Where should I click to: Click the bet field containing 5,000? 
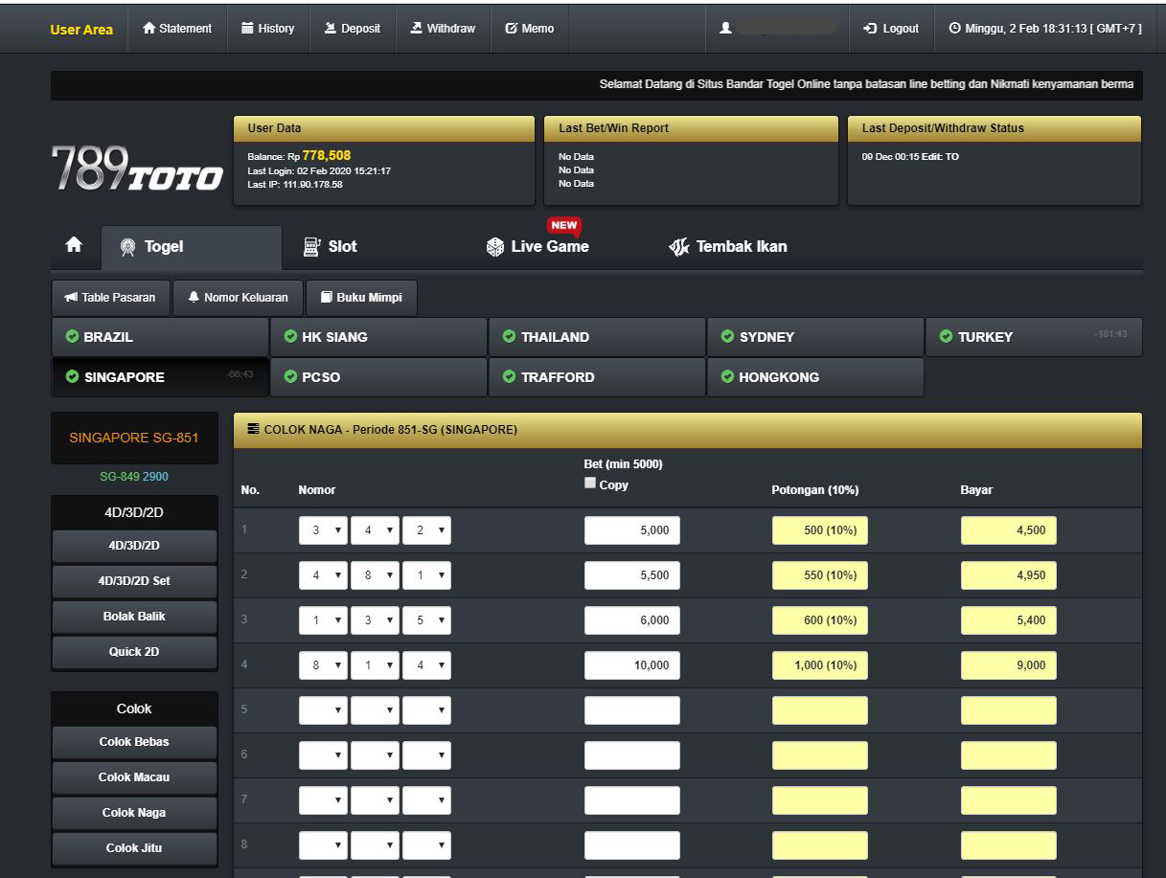pyautogui.click(x=632, y=530)
